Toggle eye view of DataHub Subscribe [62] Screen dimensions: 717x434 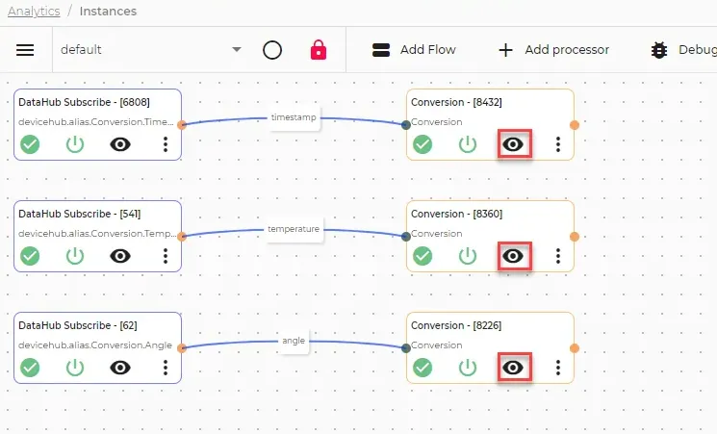[120, 368]
